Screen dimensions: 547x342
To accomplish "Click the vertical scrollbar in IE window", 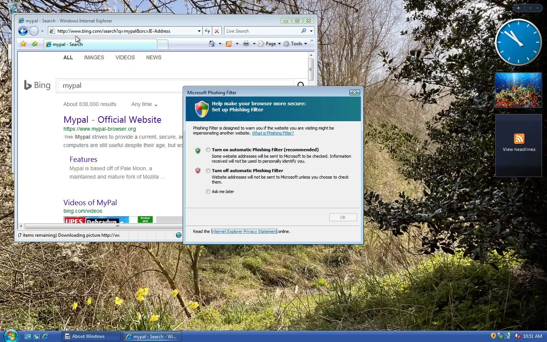I will pos(311,70).
